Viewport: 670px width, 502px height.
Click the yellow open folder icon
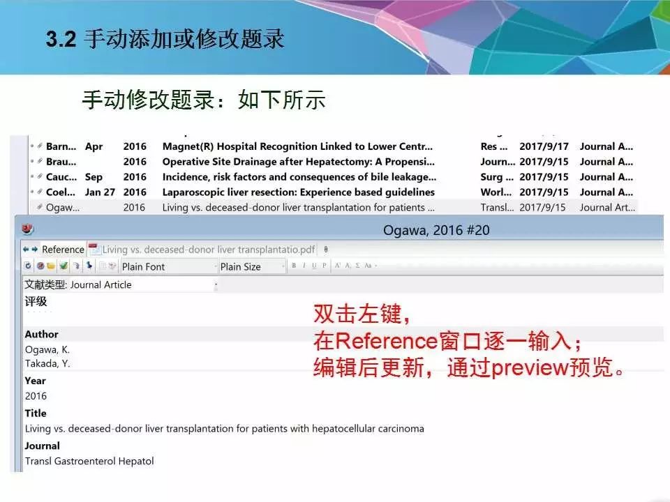51,266
